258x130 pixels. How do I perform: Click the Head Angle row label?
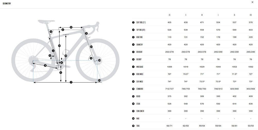coord(140,74)
